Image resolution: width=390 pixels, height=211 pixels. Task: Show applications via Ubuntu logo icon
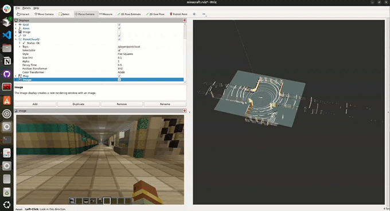[x=7, y=205]
